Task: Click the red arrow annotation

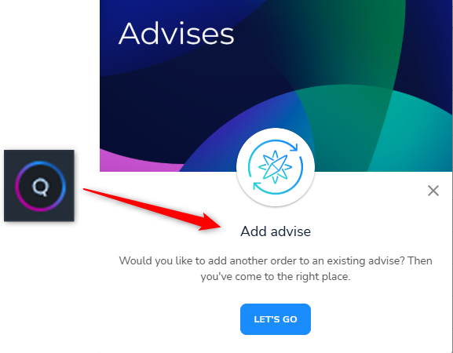Action: pyautogui.click(x=152, y=209)
